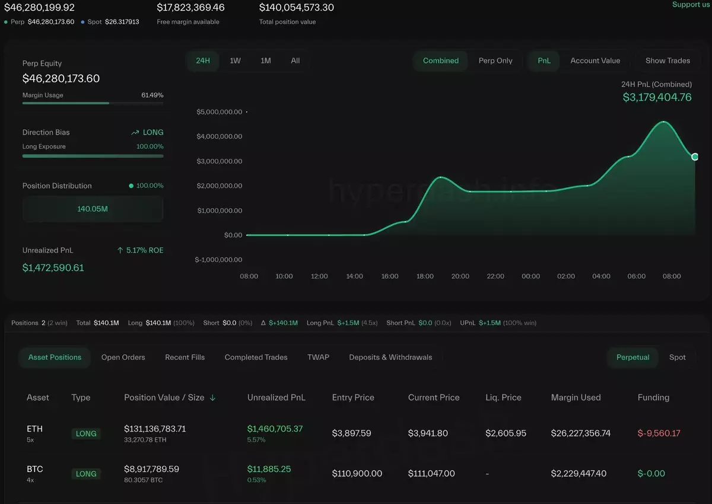Select the All time range

[x=295, y=60]
